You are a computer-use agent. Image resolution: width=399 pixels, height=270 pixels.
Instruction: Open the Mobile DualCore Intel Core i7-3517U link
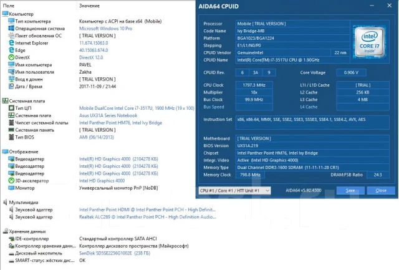point(137,108)
